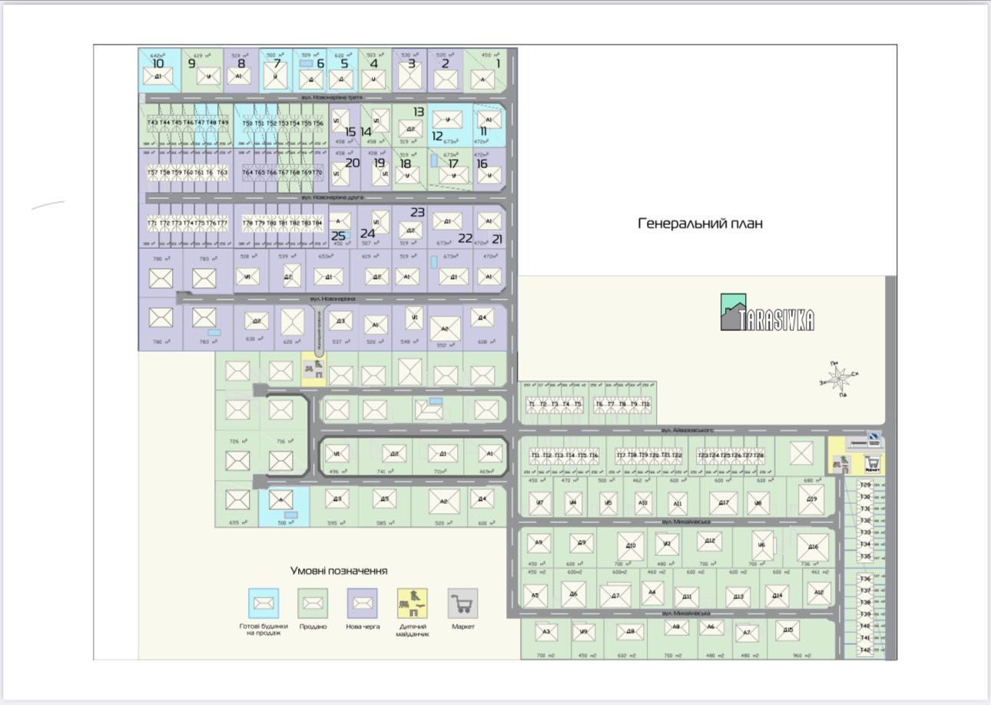Select plot number 24
The width and height of the screenshot is (991, 705).
pyautogui.click(x=368, y=233)
